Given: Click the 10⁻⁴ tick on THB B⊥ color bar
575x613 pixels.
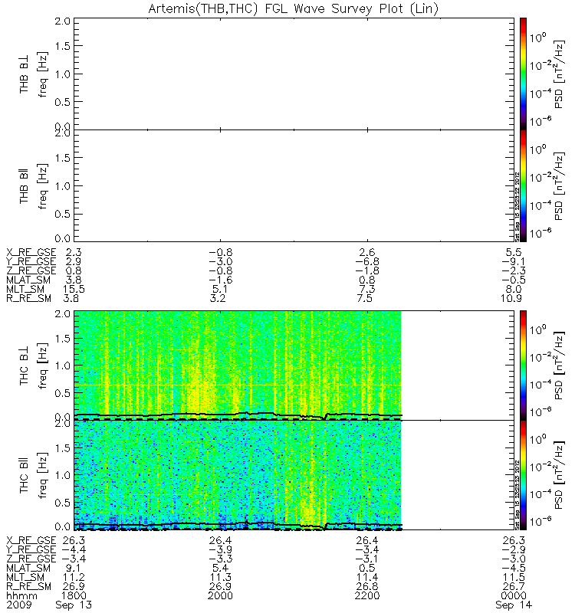Looking at the screenshot, I should tap(540, 93).
